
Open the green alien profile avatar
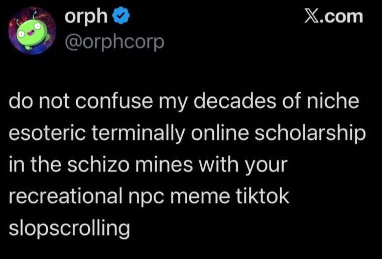coord(31,35)
